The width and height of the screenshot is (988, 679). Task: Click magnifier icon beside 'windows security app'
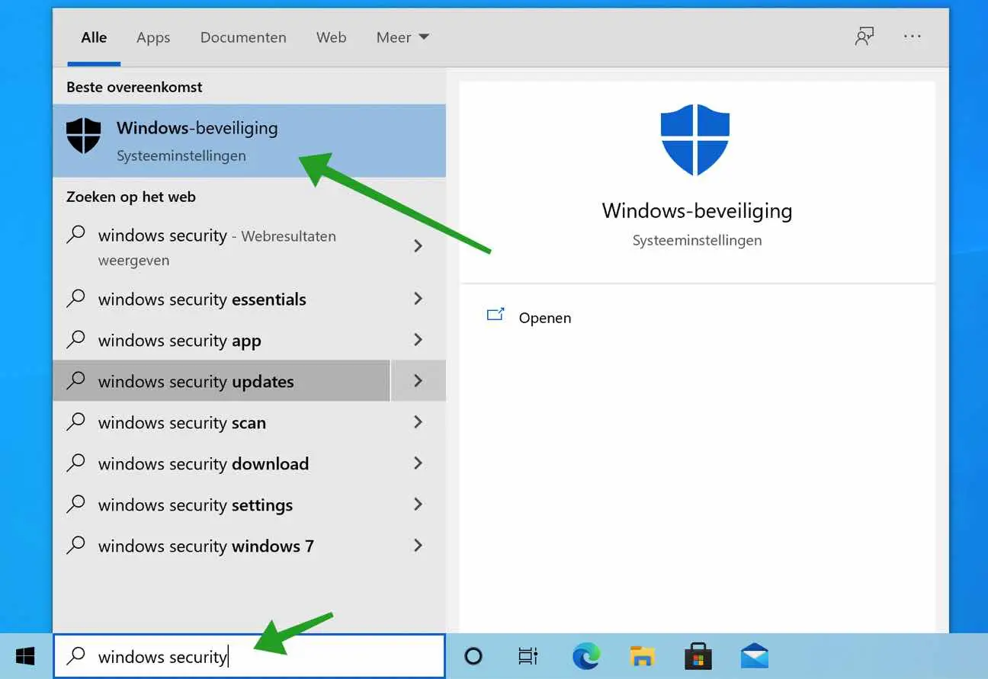76,339
